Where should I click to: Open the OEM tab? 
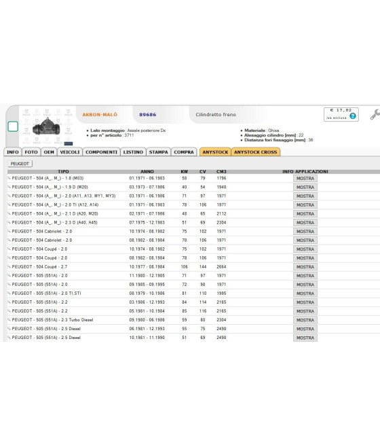tap(49, 152)
